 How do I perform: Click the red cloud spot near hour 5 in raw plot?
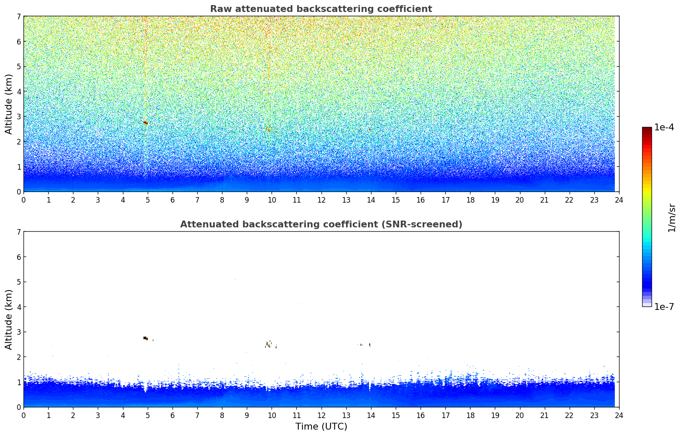[145, 123]
